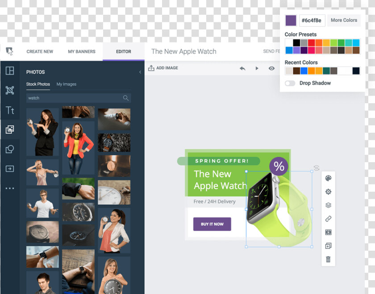Screen dimensions: 375x294
Task: Edit the hex color field #6c4f8e
Action: [312, 21]
